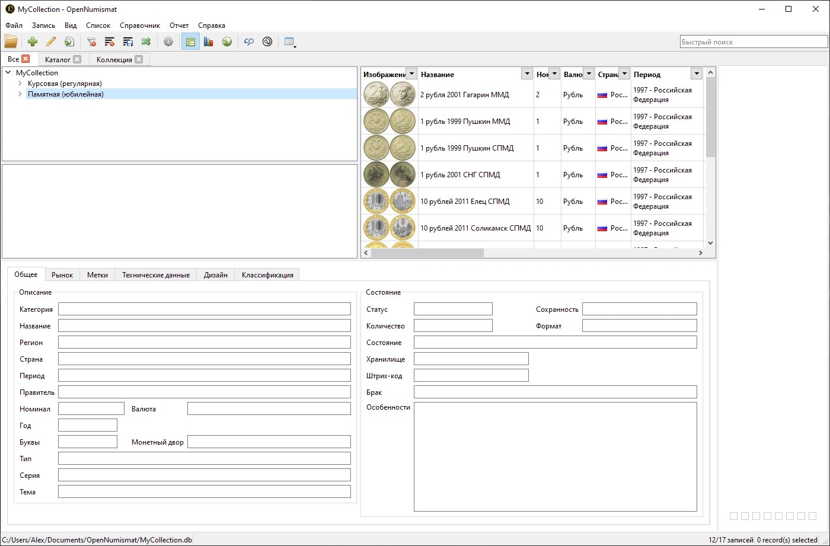Open Название column filter dropdown

click(526, 74)
